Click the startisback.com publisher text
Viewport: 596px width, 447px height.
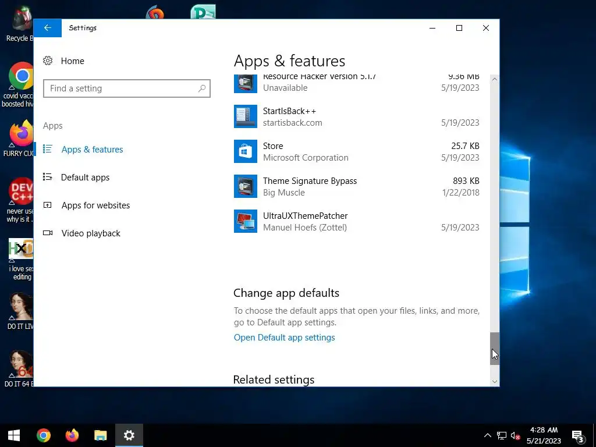tap(292, 123)
